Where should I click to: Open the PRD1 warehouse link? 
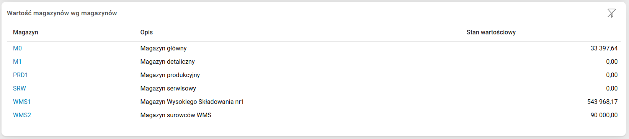coord(21,75)
